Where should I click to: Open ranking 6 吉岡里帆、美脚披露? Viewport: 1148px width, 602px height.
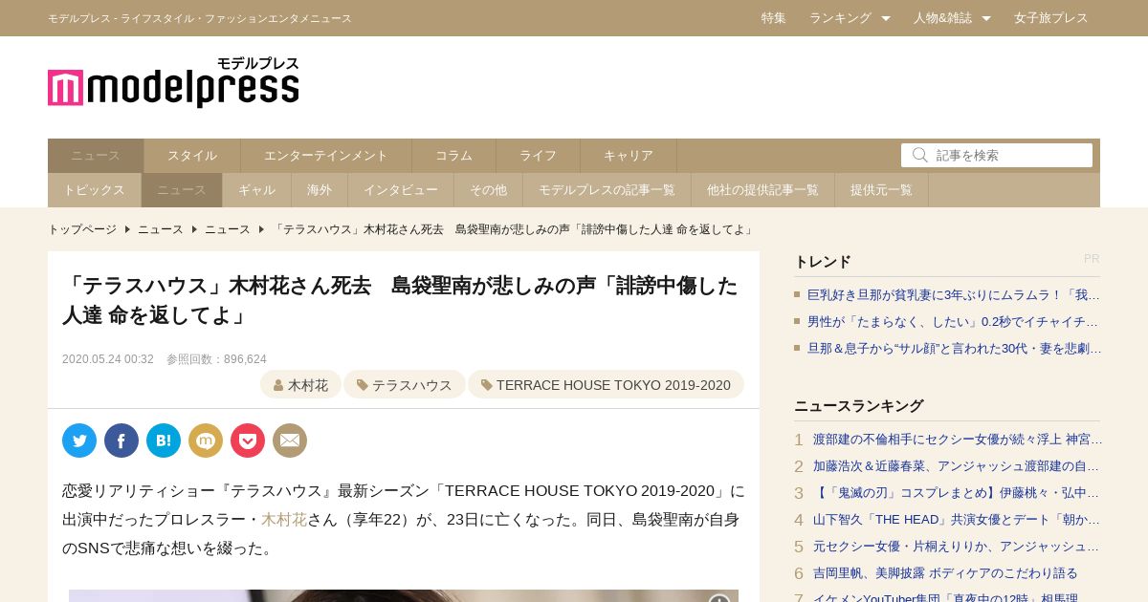pyautogui.click(x=945, y=573)
